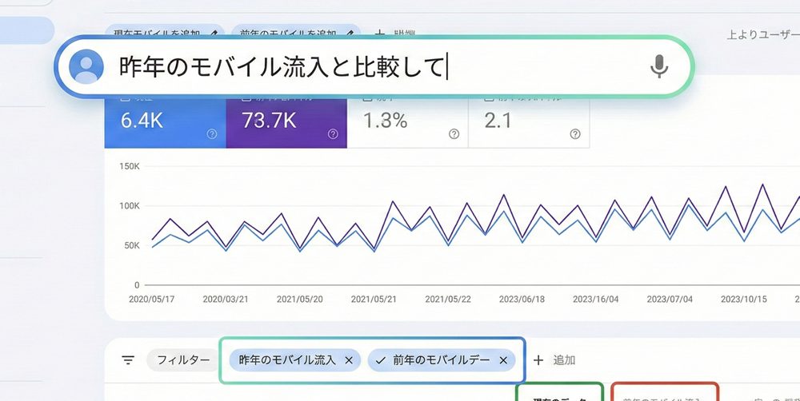Click help icon on the 2.1 card
Image resolution: width=800 pixels, height=401 pixels.
click(574, 134)
